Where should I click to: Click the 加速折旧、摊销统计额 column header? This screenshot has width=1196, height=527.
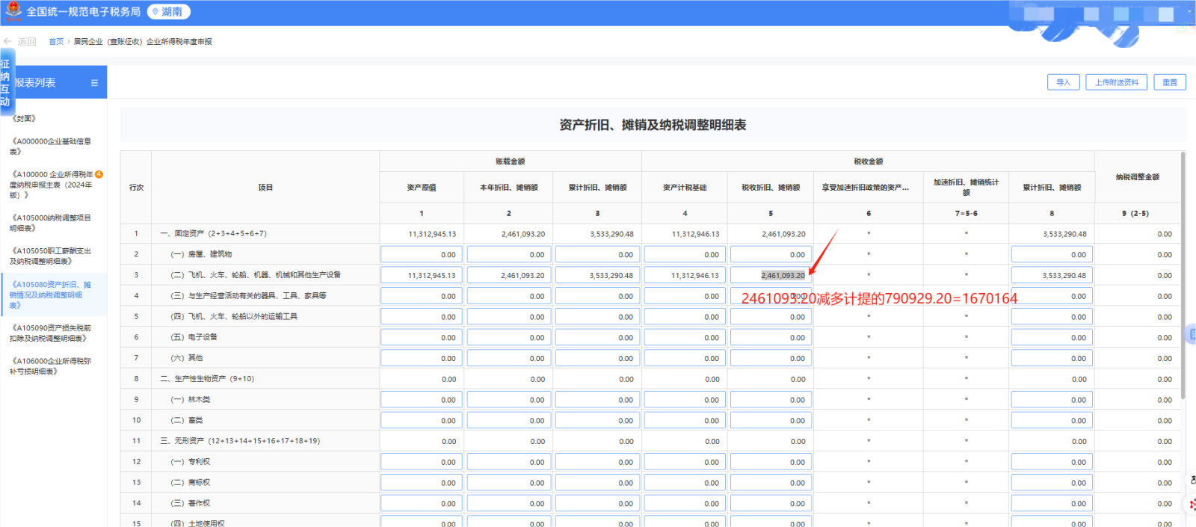(x=966, y=187)
